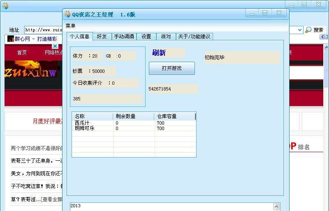
Task: Click the browser page scrollbar up arrow
Action: click(x=326, y=47)
